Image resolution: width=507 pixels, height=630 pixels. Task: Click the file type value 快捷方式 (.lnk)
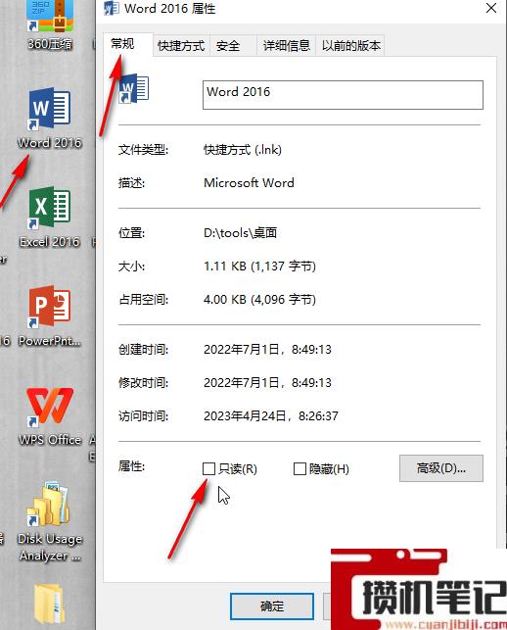(243, 150)
